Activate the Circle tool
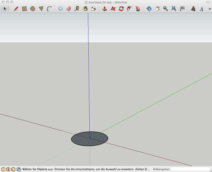 [x=33, y=9]
